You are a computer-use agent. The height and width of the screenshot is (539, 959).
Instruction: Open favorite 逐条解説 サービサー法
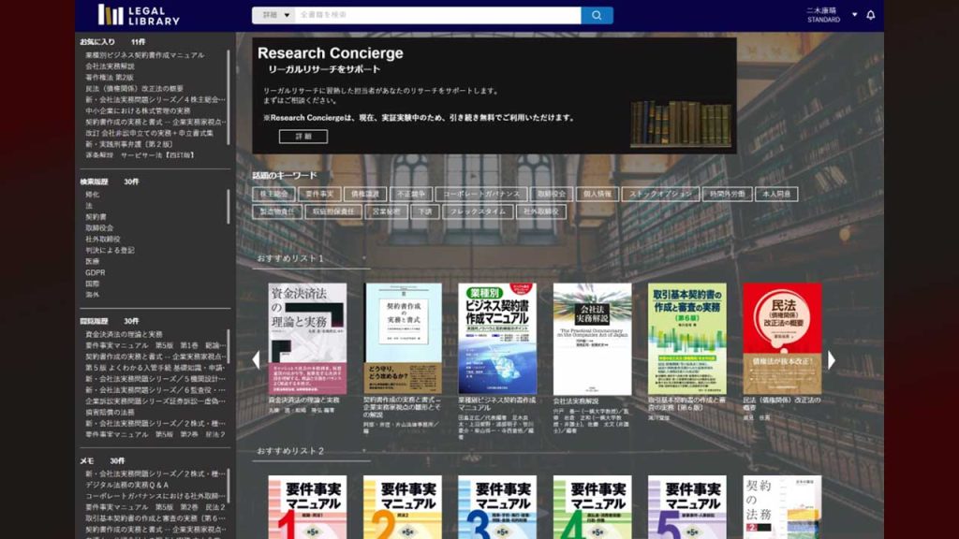[140, 155]
